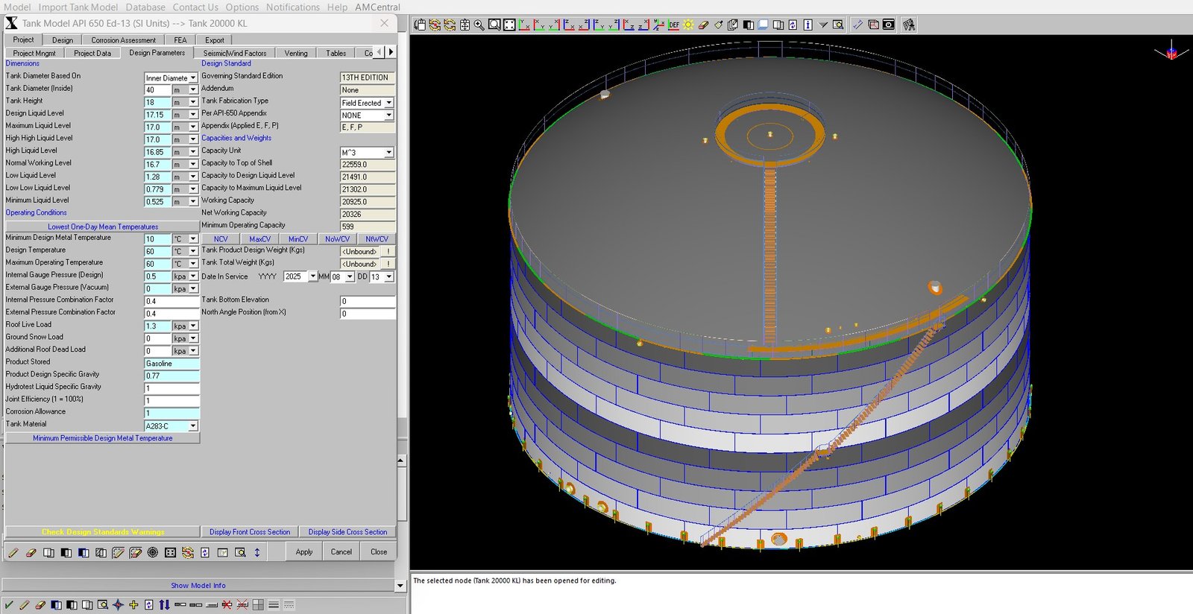Expand the Tank Diameter Based On dropdown
1193x614 pixels.
(193, 78)
